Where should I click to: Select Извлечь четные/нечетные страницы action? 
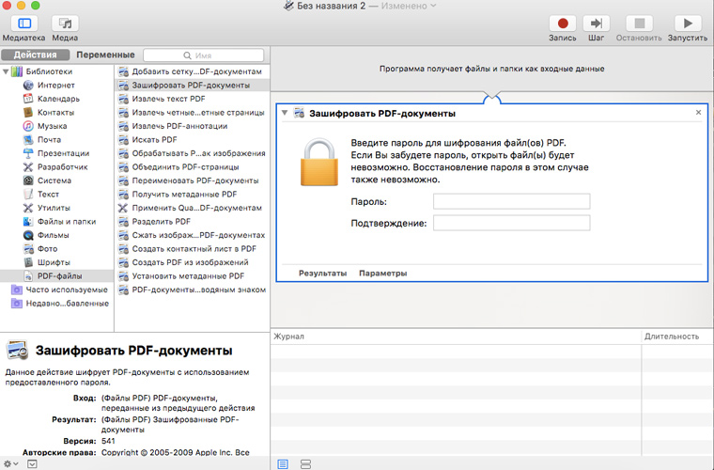tap(193, 113)
